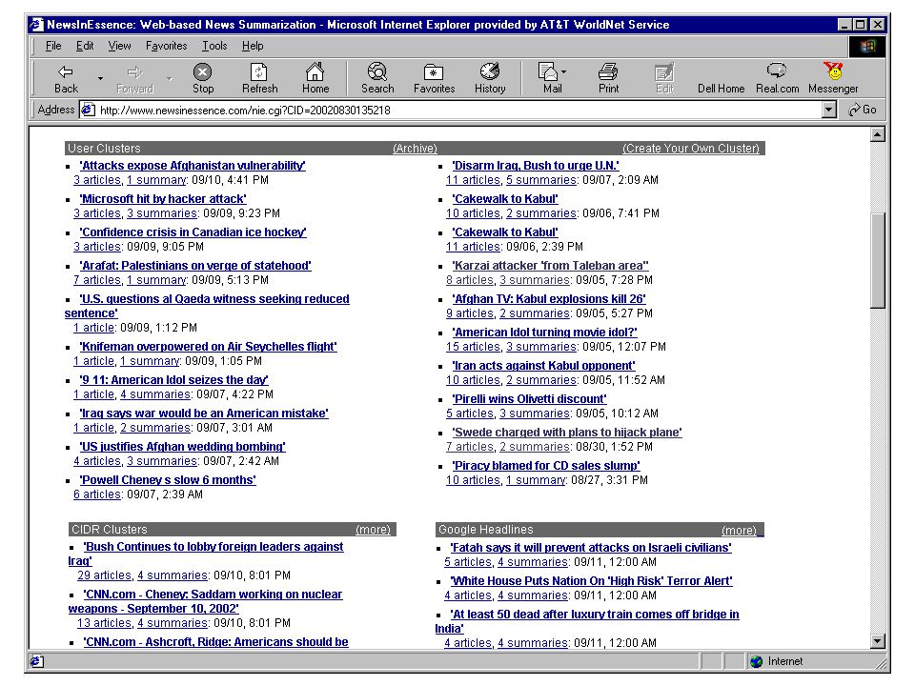Viewport: 915px width, 686px height.
Task: Open the Tools menu
Action: coord(214,46)
